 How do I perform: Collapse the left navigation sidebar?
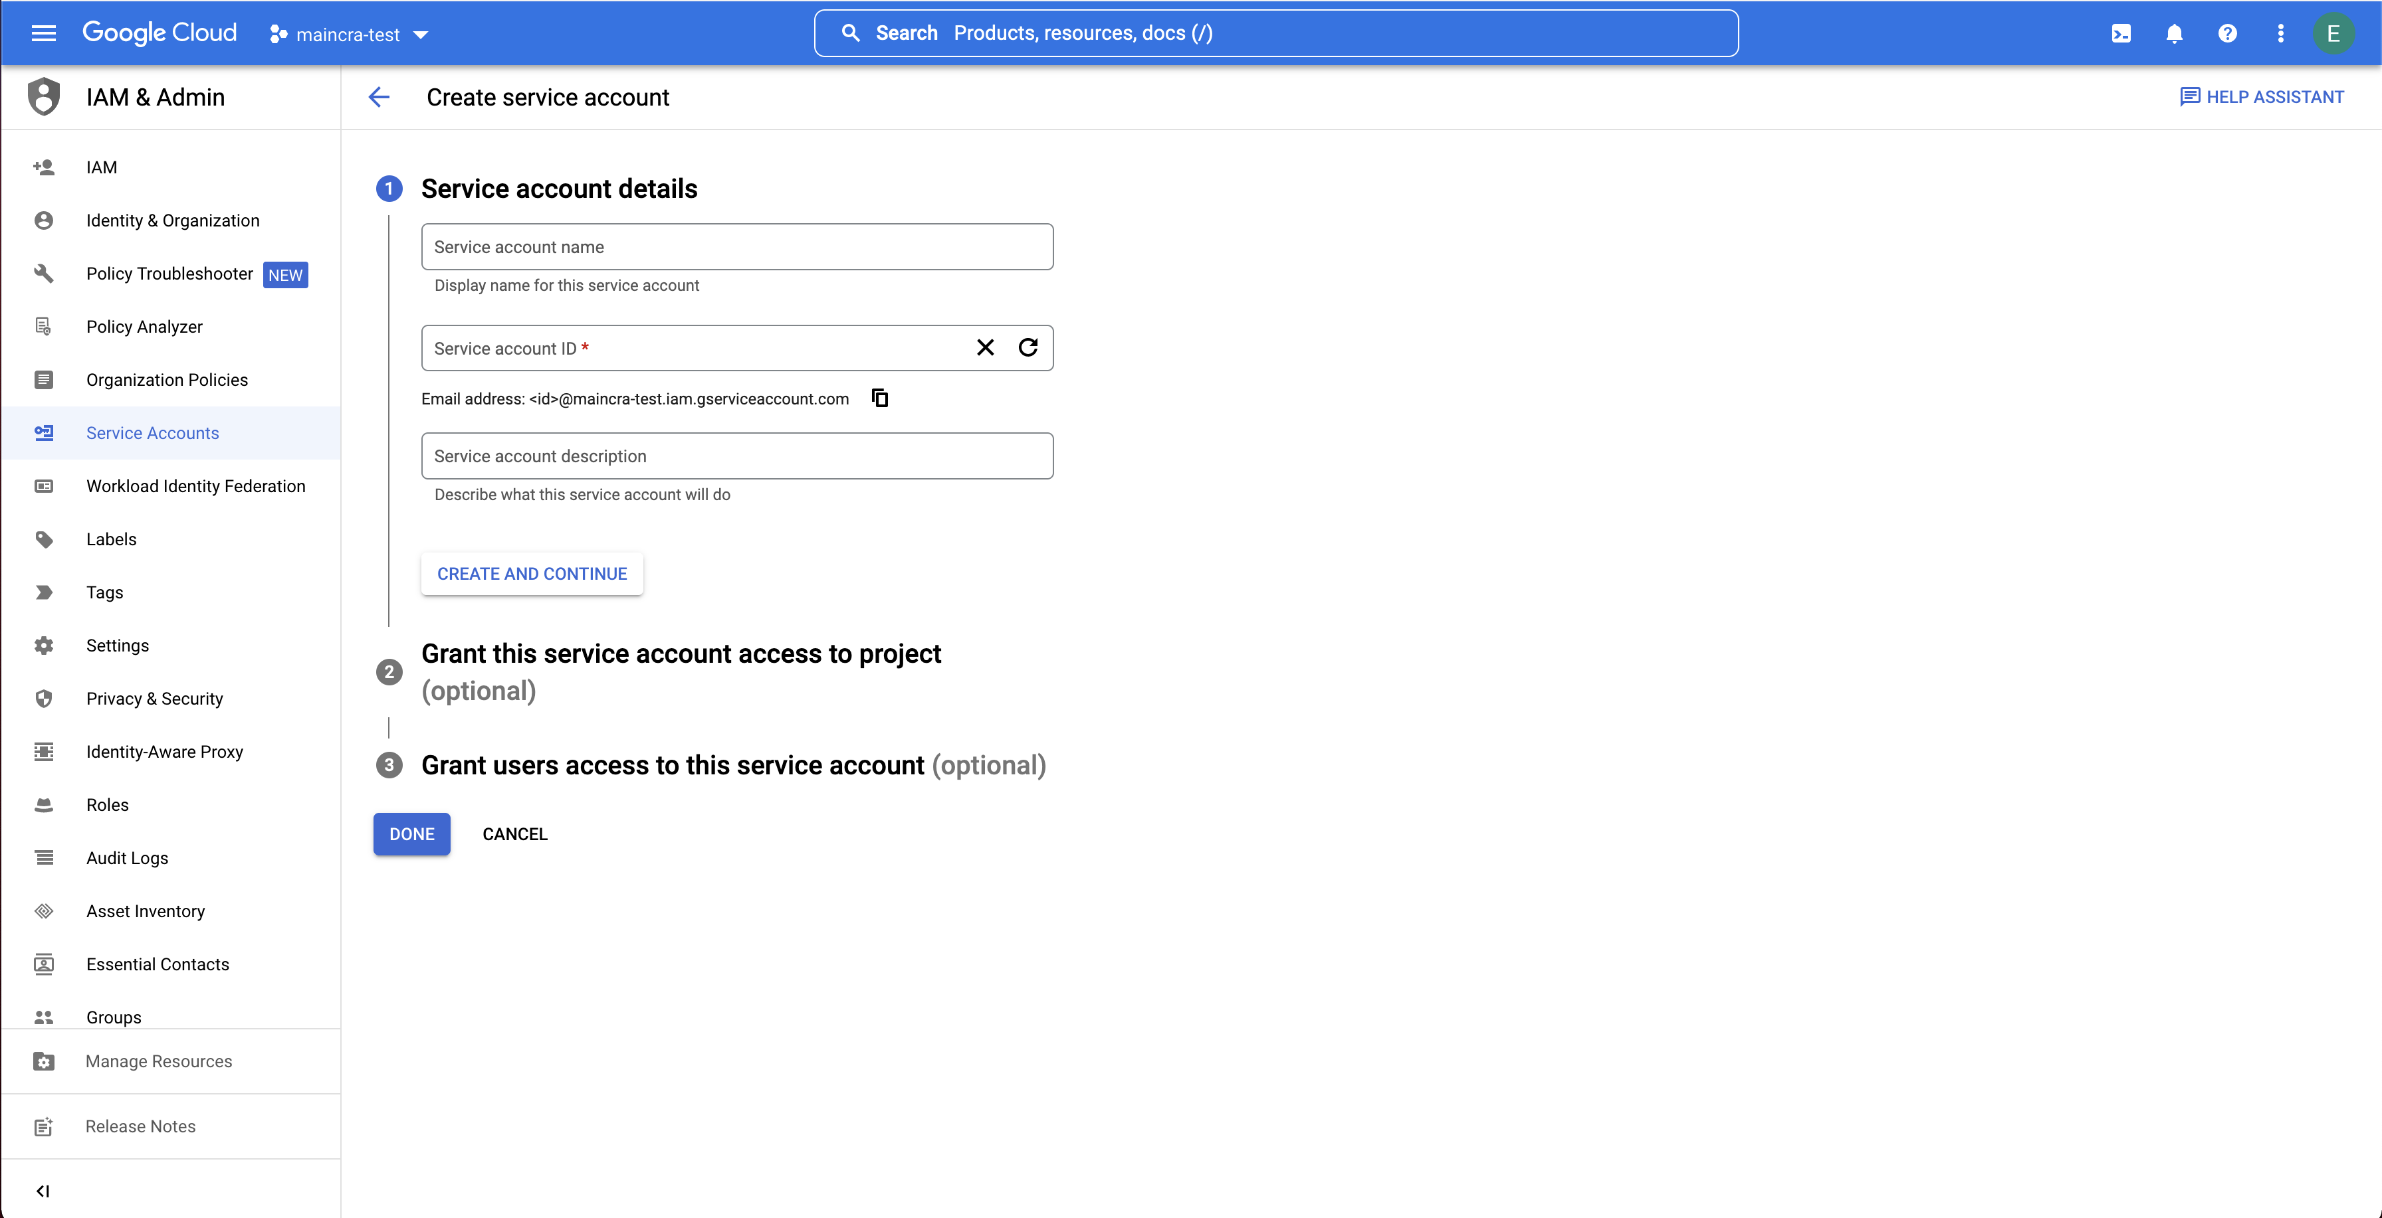pos(43,1190)
